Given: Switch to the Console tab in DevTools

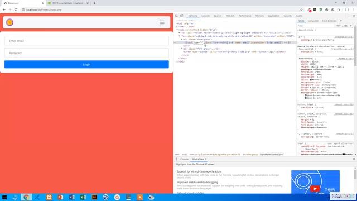Looking at the screenshot, I should coord(205,16).
